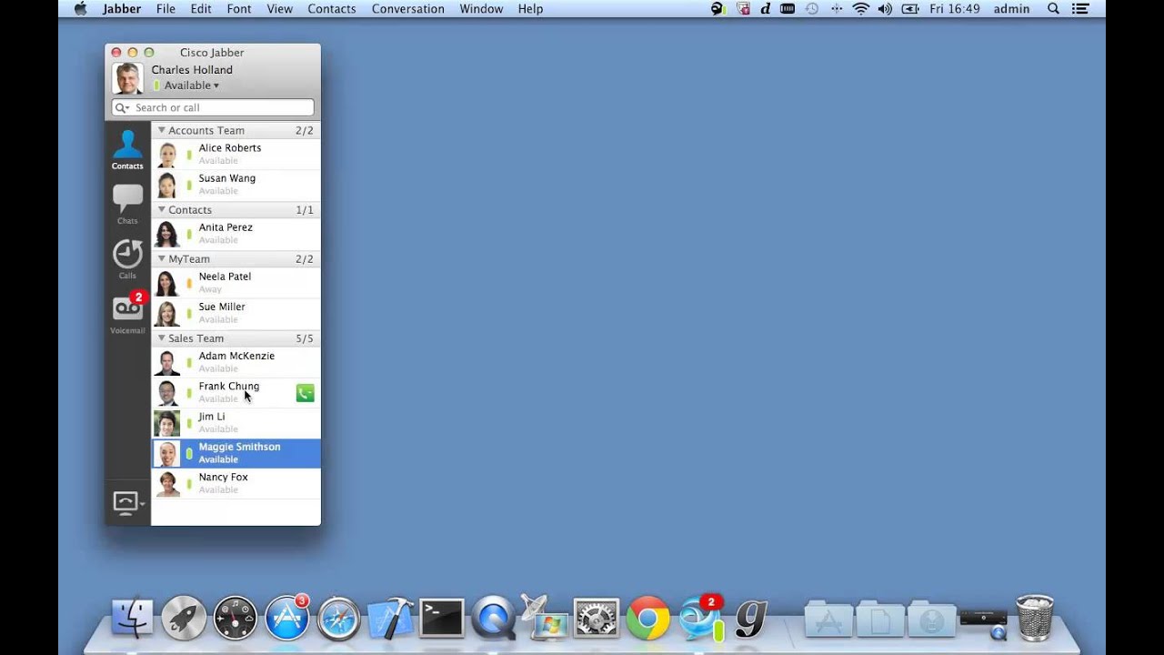
Task: Open the Chats tab in Jabber sidebar
Action: point(127,205)
